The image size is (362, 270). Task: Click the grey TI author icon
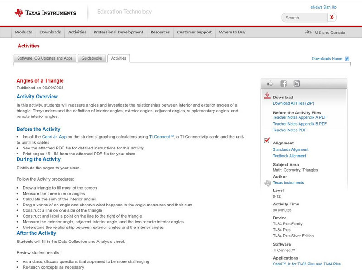(267, 183)
